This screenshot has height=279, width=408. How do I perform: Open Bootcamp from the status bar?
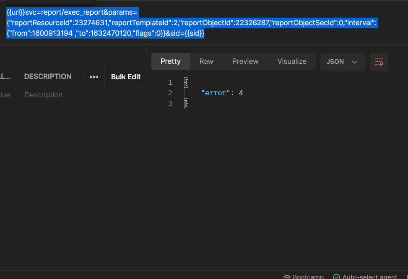click(308, 276)
